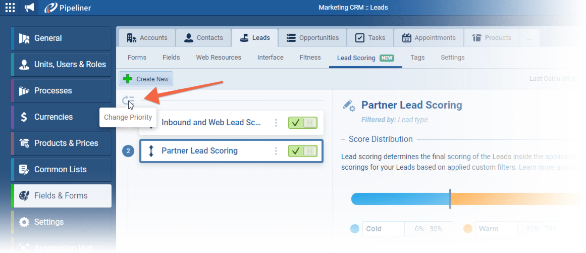The image size is (586, 253).
Task: Open the app launcher grid icon
Action: pyautogui.click(x=10, y=8)
